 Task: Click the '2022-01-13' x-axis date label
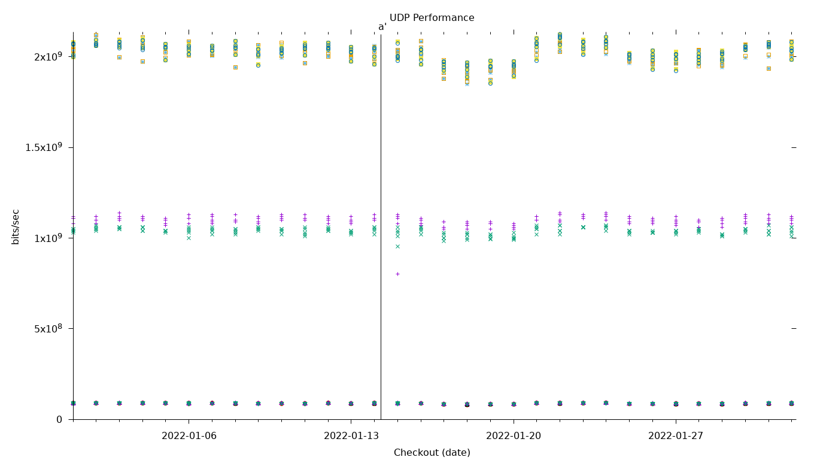tap(351, 436)
